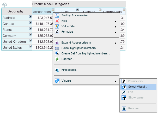Image resolution: width=158 pixels, height=113 pixels.
Task: Click the pivot grid icon at top-left
Action: pos(4,5)
